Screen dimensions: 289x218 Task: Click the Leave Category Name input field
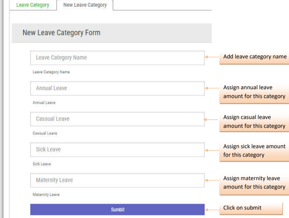click(117, 58)
